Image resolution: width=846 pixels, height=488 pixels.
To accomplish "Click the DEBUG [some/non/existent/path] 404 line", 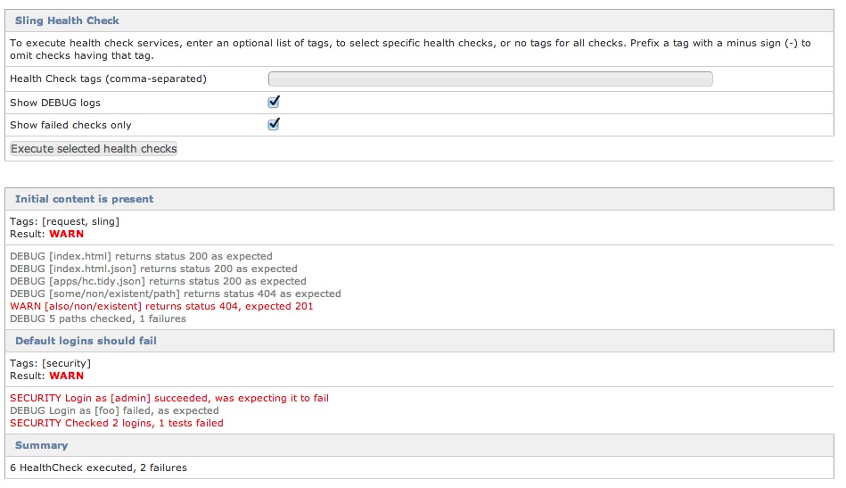I will [175, 294].
